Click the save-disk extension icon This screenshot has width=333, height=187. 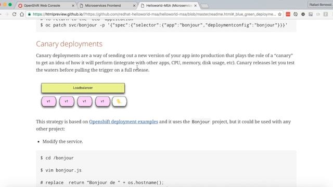tap(311, 14)
